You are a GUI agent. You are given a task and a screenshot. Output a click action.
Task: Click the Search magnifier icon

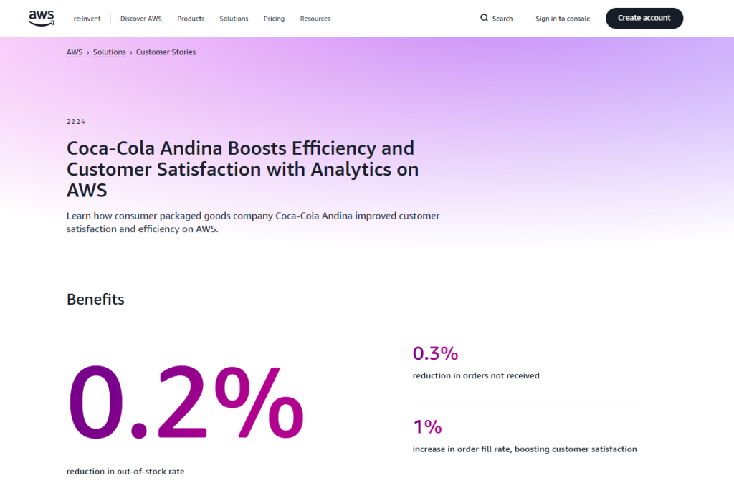pyautogui.click(x=485, y=18)
